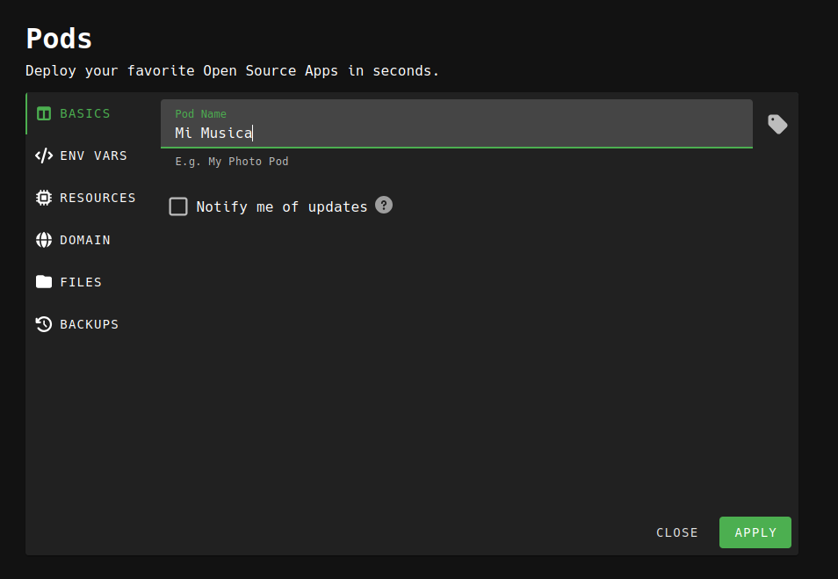Focus the Pod Name text field
The width and height of the screenshot is (838, 579).
pyautogui.click(x=456, y=133)
